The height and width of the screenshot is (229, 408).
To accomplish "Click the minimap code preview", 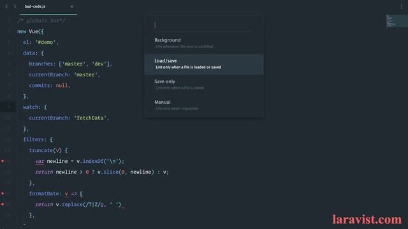I will pyautogui.click(x=397, y=21).
